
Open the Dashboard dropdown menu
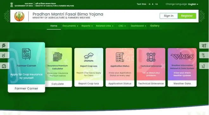[138, 26]
